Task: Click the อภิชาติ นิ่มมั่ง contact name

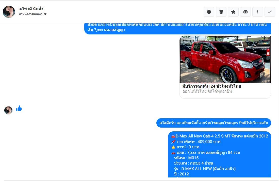Action: (31, 9)
